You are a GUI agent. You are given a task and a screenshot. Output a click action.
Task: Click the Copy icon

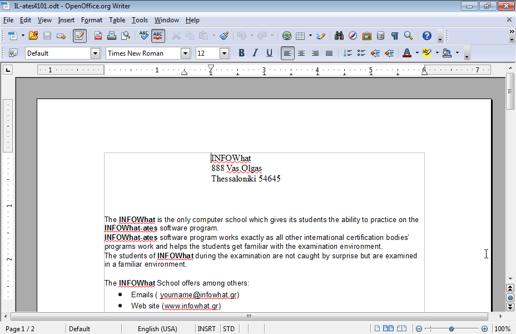click(190, 36)
